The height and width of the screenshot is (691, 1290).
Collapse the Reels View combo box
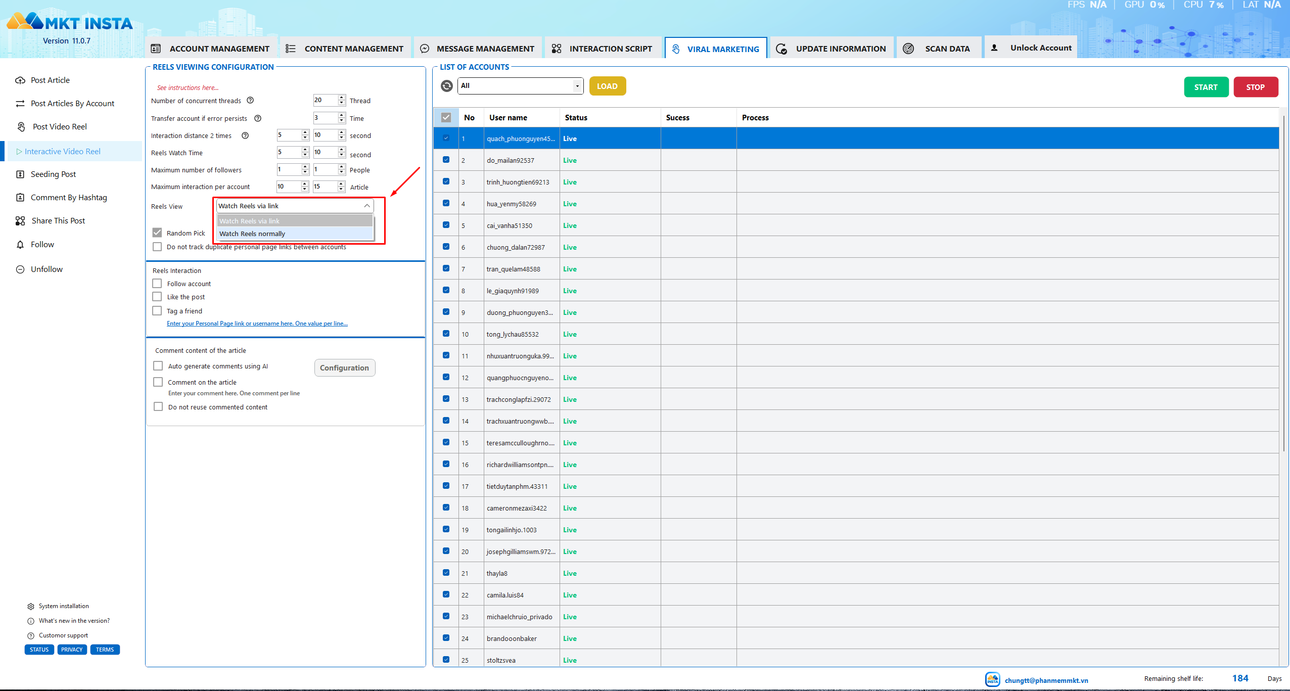click(367, 206)
